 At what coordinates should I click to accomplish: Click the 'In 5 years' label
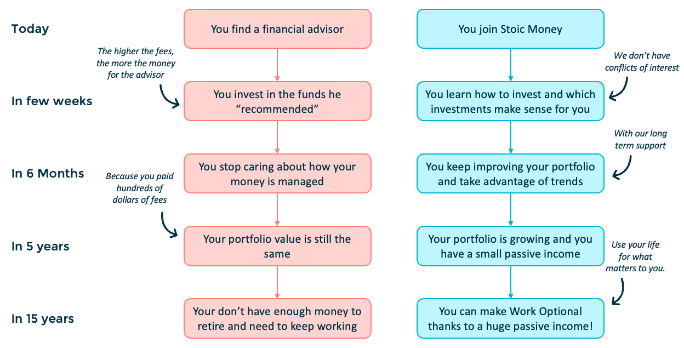pos(41,246)
